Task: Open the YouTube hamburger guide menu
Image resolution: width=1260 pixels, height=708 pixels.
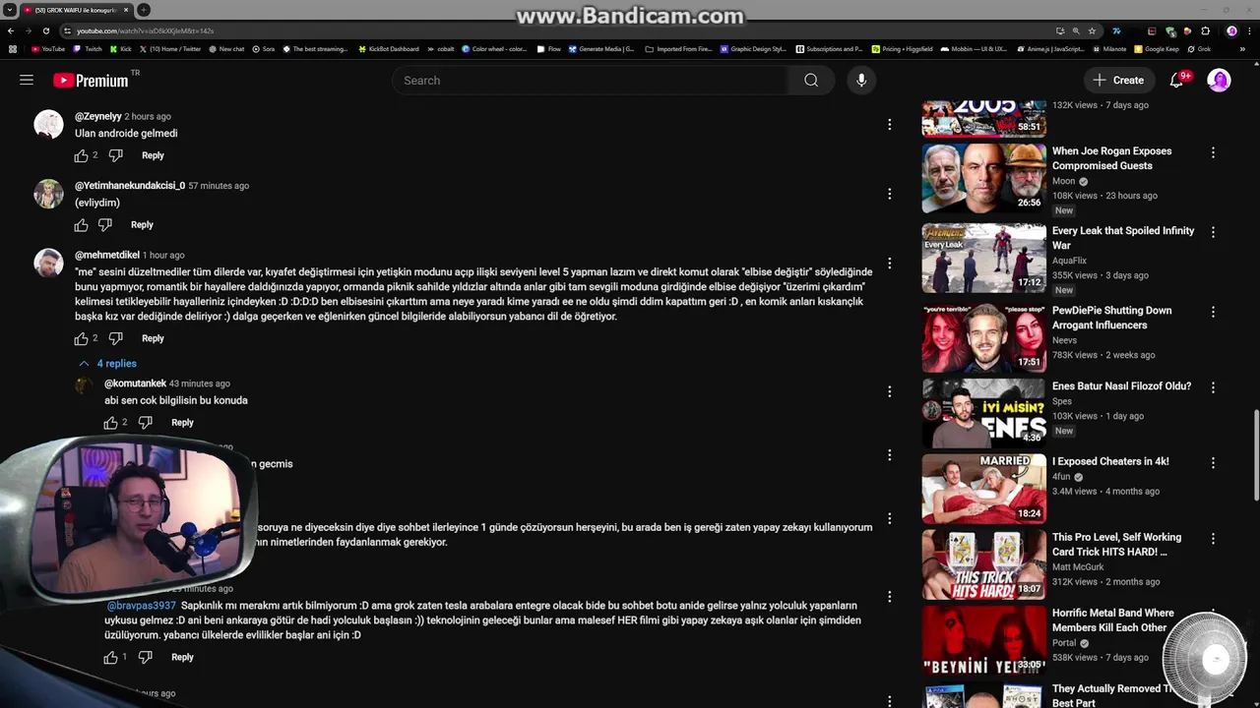Action: 27,81
